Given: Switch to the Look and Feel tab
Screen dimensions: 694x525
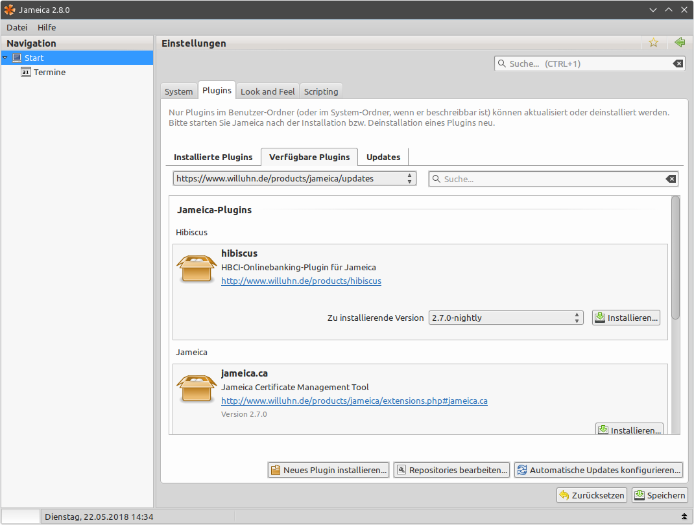Looking at the screenshot, I should click(268, 91).
